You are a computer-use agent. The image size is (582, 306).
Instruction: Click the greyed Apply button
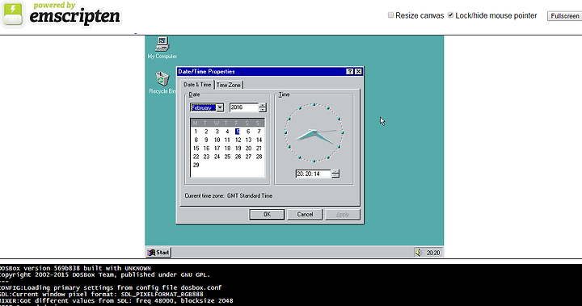pos(343,215)
